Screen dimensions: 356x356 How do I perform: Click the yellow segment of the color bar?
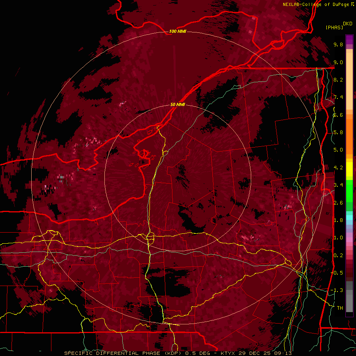(349, 169)
